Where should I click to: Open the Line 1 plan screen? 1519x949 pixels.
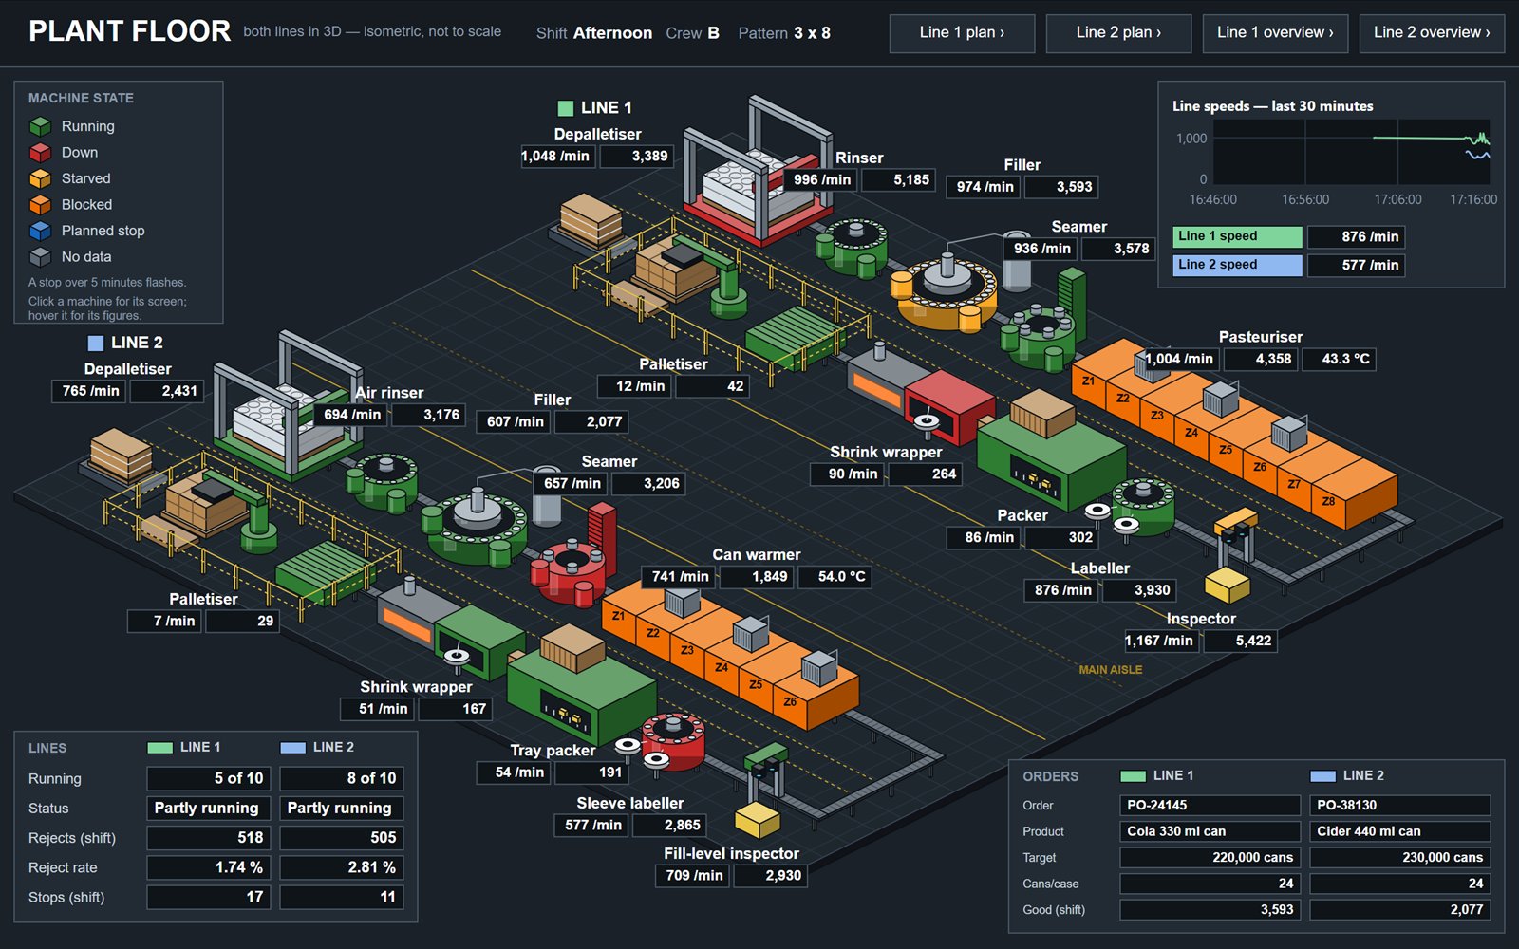click(962, 33)
